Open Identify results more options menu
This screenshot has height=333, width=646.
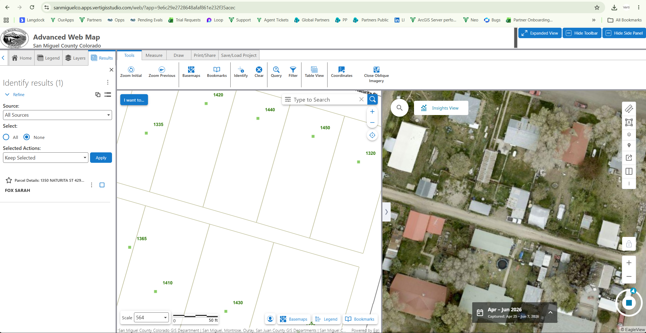click(108, 82)
